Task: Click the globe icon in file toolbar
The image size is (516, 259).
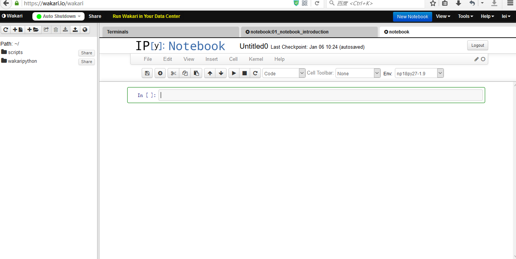Action: tap(85, 30)
